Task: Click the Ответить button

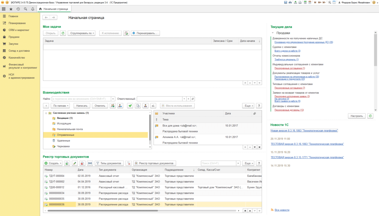Action: tap(100, 106)
